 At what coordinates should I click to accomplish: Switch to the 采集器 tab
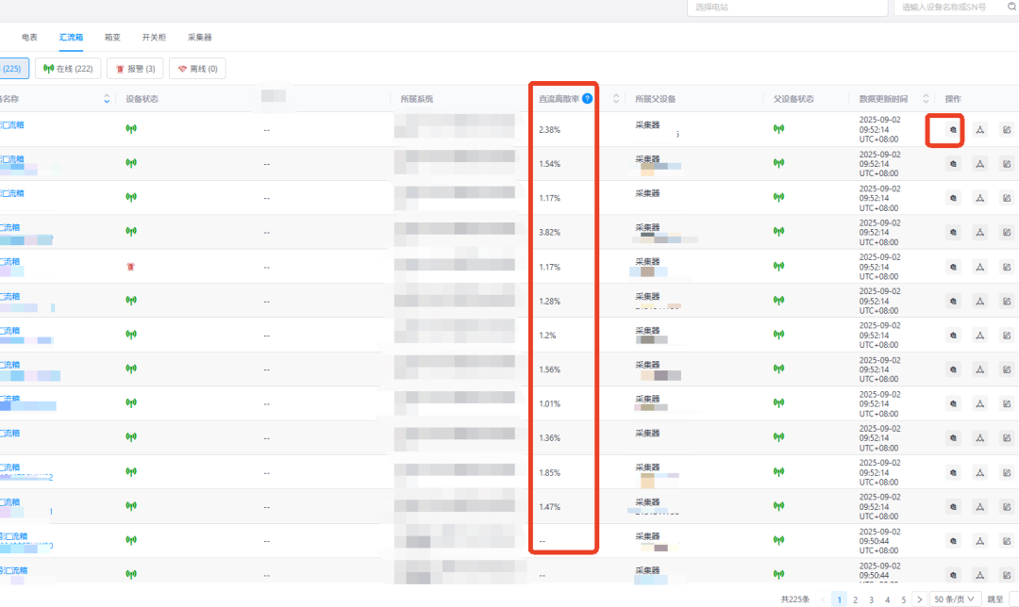tap(199, 37)
